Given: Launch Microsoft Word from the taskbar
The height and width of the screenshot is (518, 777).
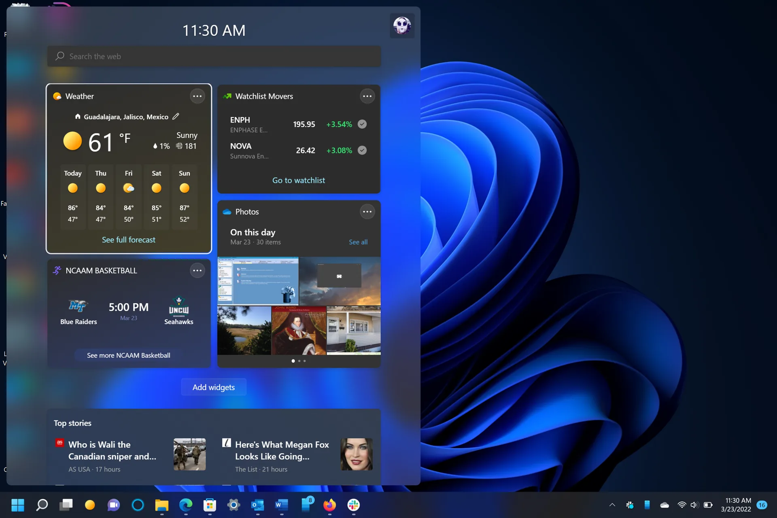Looking at the screenshot, I should click(x=281, y=505).
